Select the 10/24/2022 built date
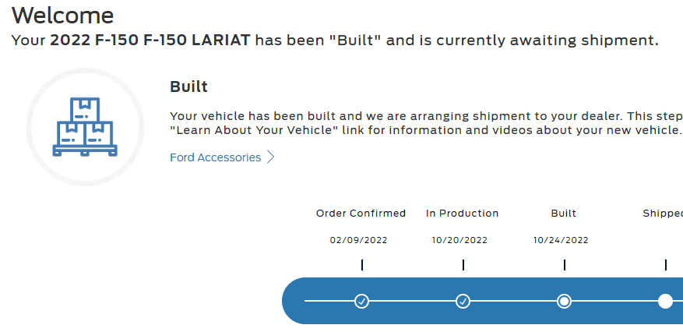This screenshot has height=332, width=683. (561, 240)
